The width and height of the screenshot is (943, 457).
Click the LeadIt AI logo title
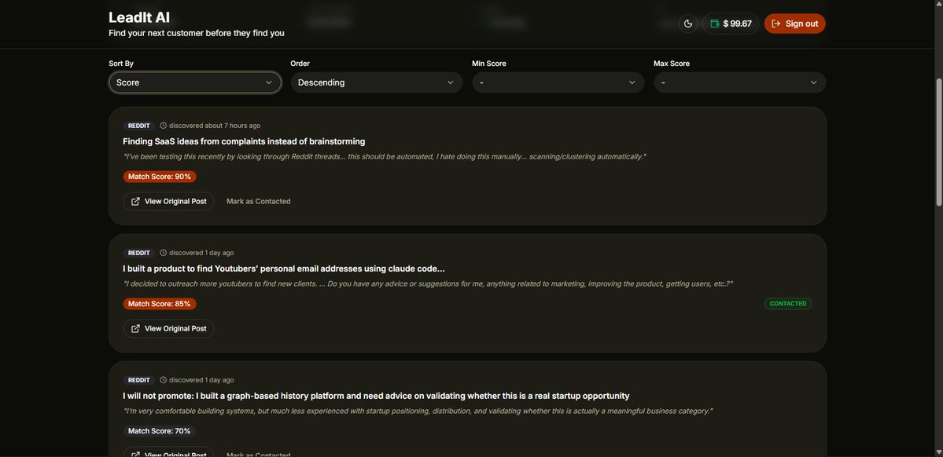(x=139, y=17)
